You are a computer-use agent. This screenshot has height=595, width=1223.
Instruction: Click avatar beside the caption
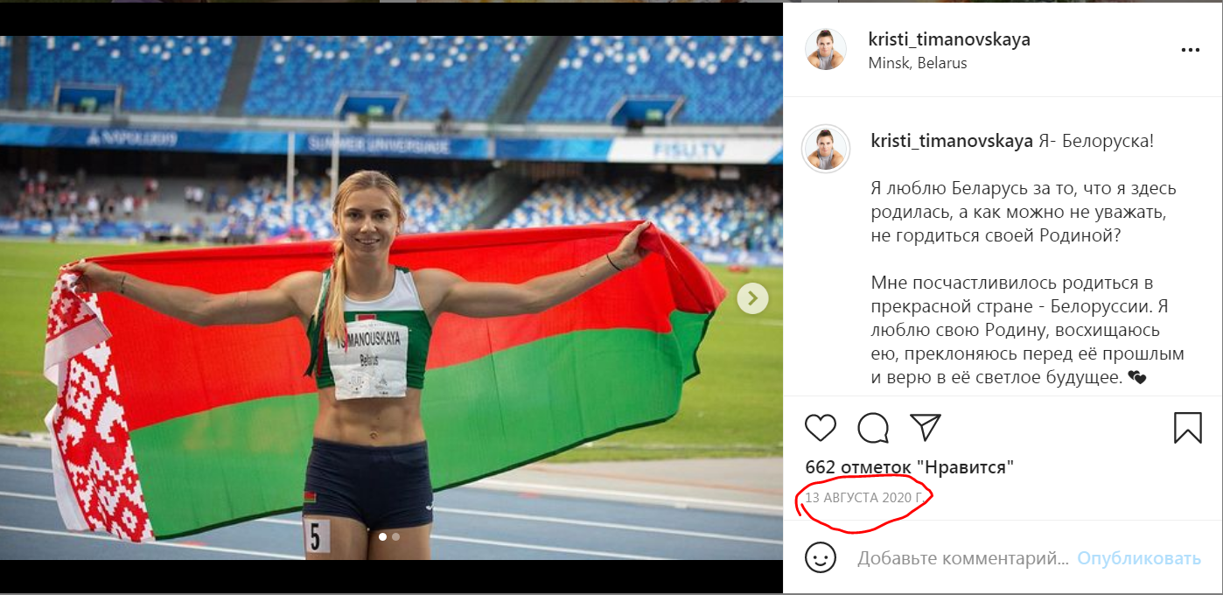pos(826,148)
